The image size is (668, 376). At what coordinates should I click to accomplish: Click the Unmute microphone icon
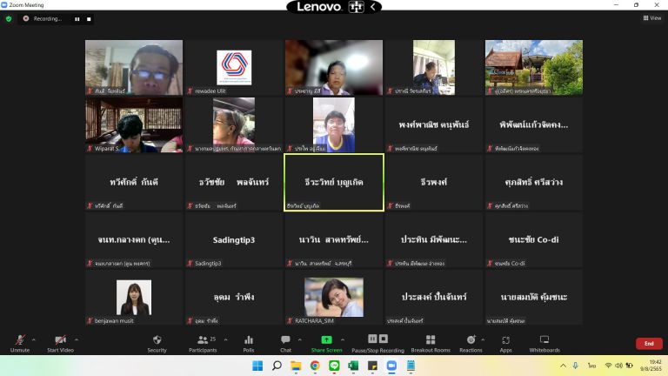click(x=20, y=339)
